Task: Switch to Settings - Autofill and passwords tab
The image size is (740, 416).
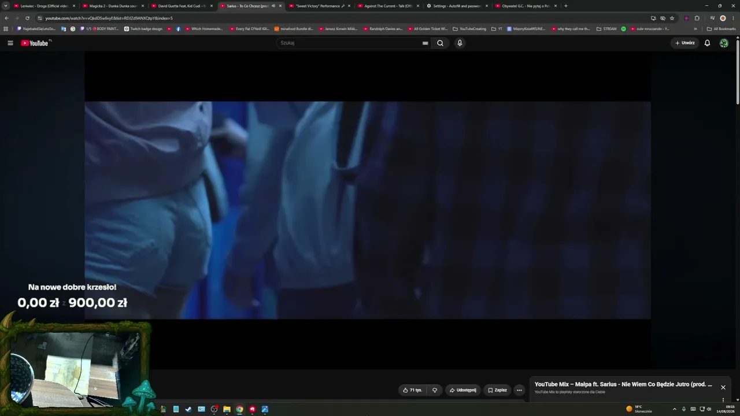Action: (x=457, y=6)
